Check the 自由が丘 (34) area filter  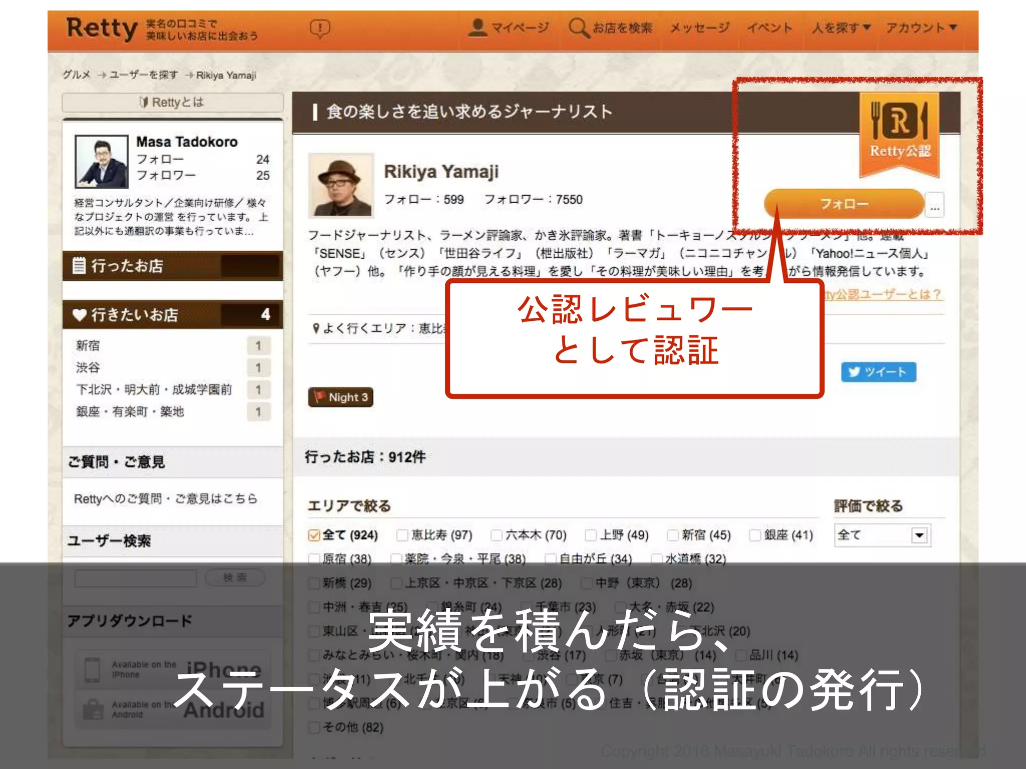[x=550, y=559]
